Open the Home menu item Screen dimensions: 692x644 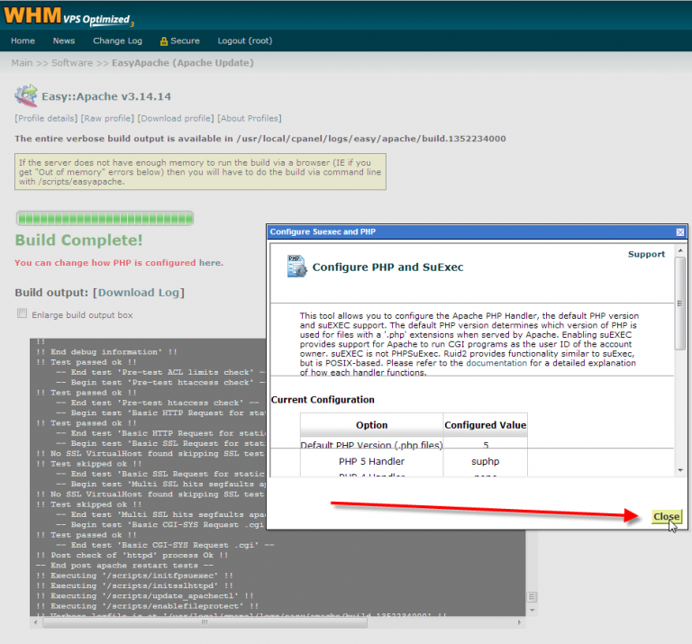tap(23, 41)
